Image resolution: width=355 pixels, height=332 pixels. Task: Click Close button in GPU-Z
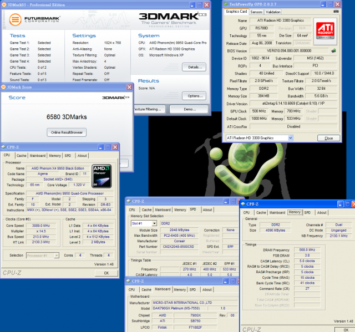pos(328,138)
